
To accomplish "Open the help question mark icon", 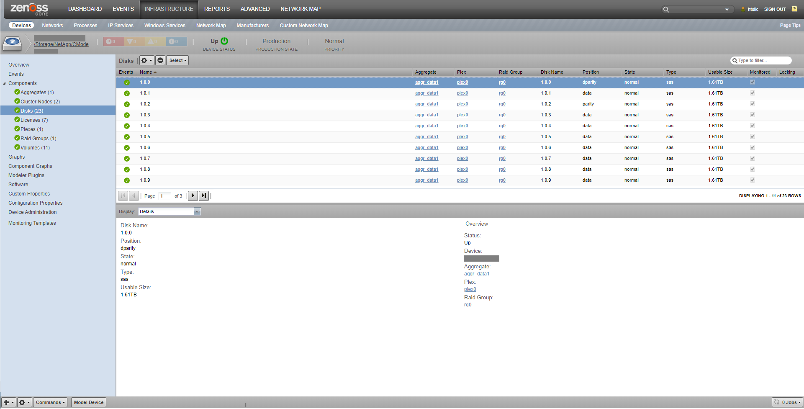I will point(794,9).
